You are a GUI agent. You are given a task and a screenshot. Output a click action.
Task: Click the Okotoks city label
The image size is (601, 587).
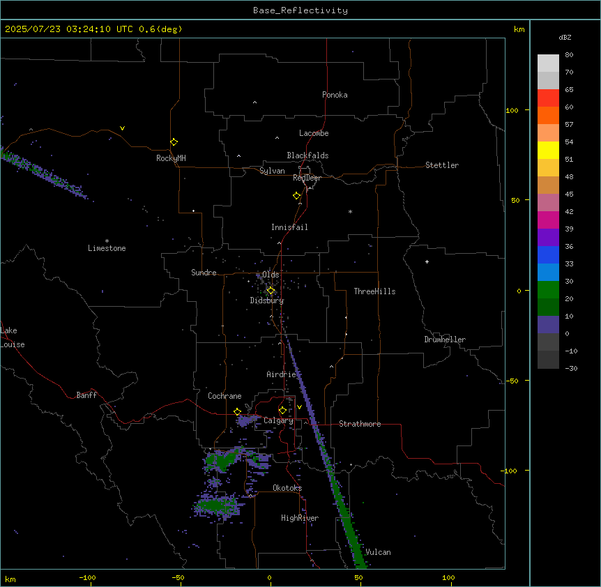[x=287, y=488]
